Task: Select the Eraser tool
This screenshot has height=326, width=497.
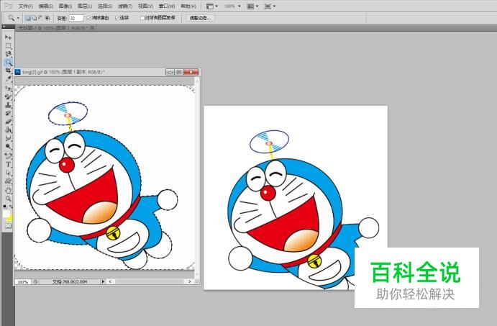Action: (x=8, y=122)
